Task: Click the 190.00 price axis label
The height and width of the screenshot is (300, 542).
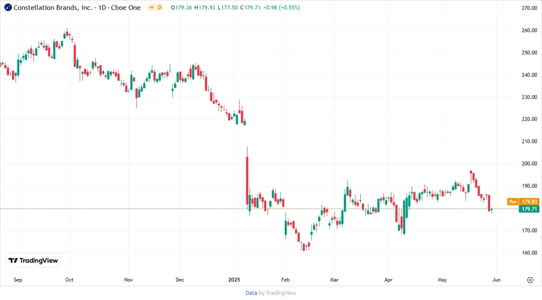Action: tap(529, 186)
